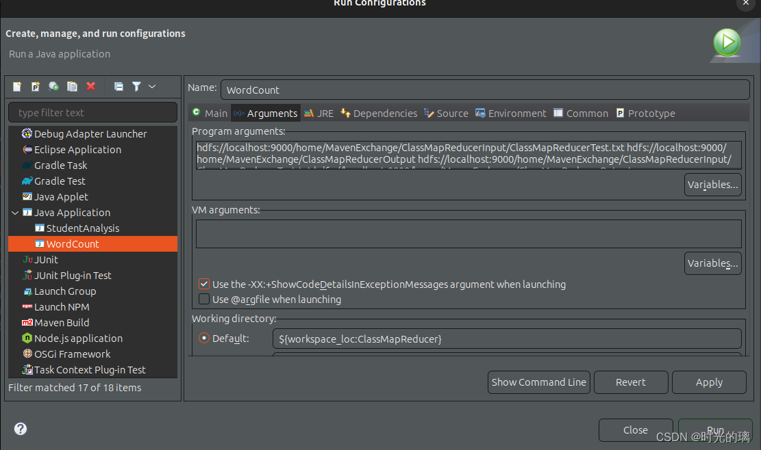
Task: Delete the selected launch configuration
Action: pos(90,86)
